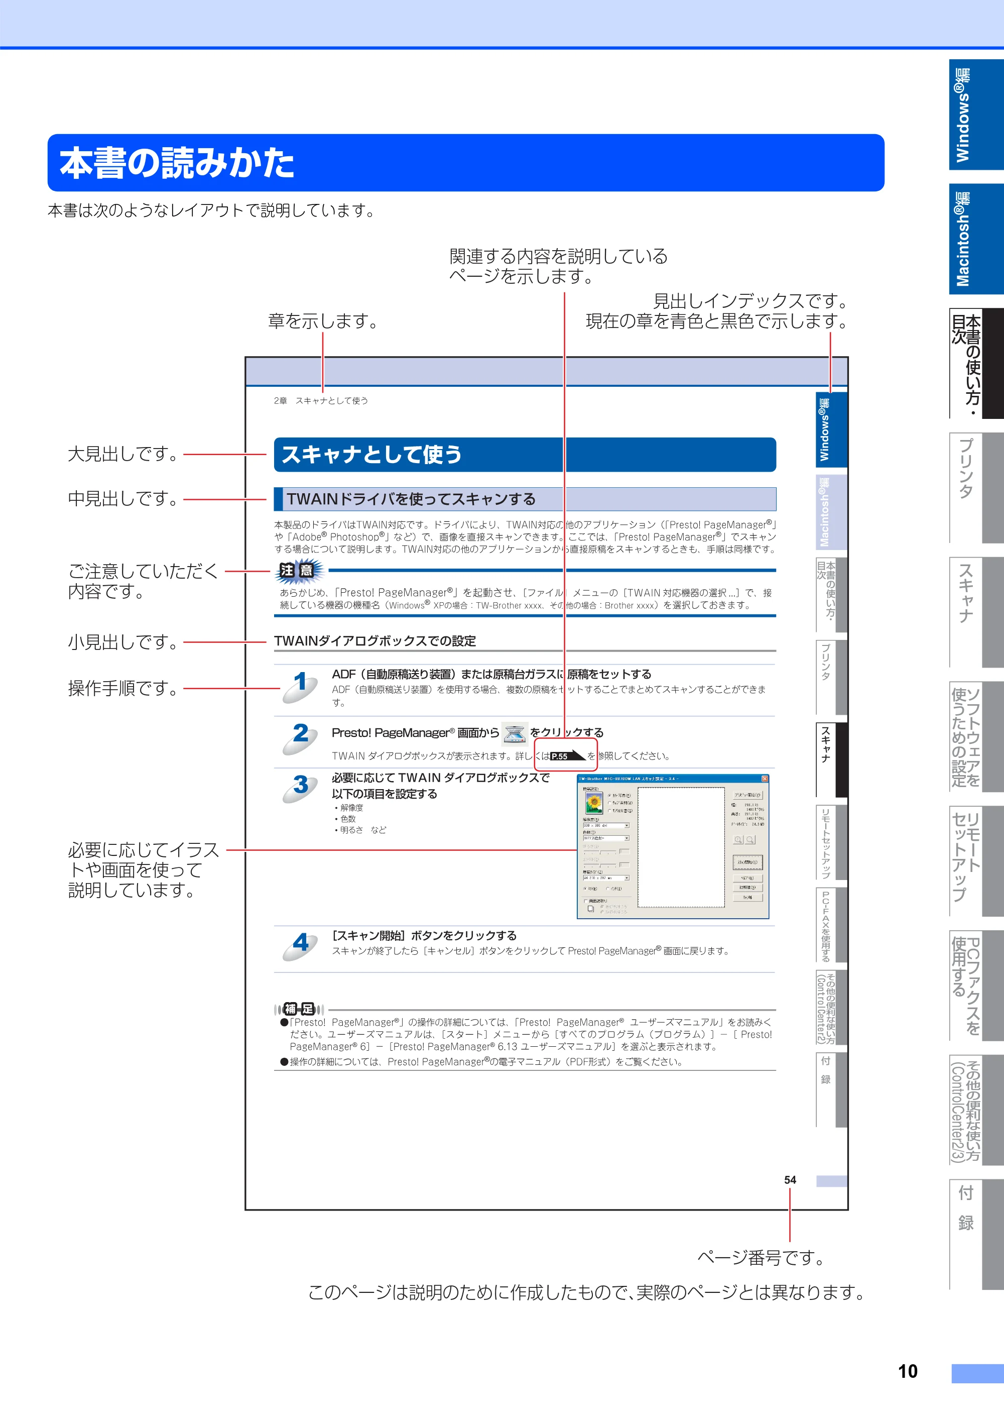Image resolution: width=1004 pixels, height=1422 pixels.
Task: Jump to the スキャナ index tab on the page edge
Action: 975,612
